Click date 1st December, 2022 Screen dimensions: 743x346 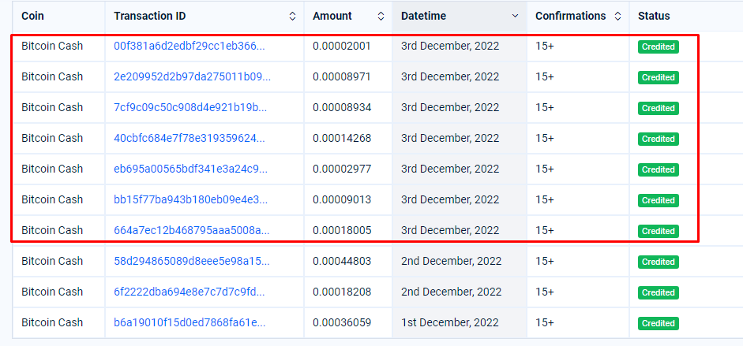coord(450,322)
